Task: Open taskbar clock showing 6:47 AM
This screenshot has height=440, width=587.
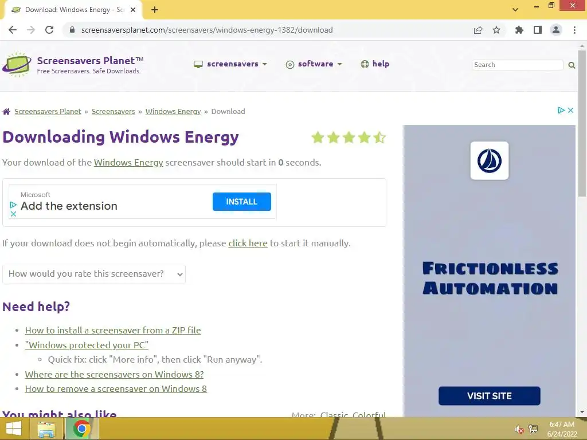Action: (x=562, y=429)
